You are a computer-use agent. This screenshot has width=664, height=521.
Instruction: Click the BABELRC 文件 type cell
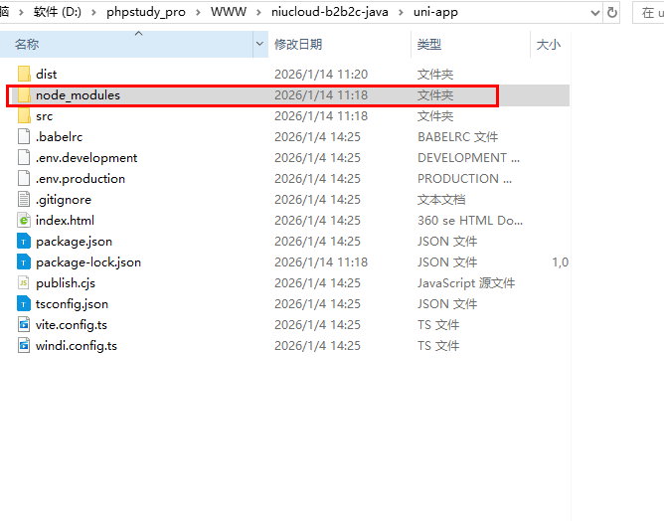458,137
